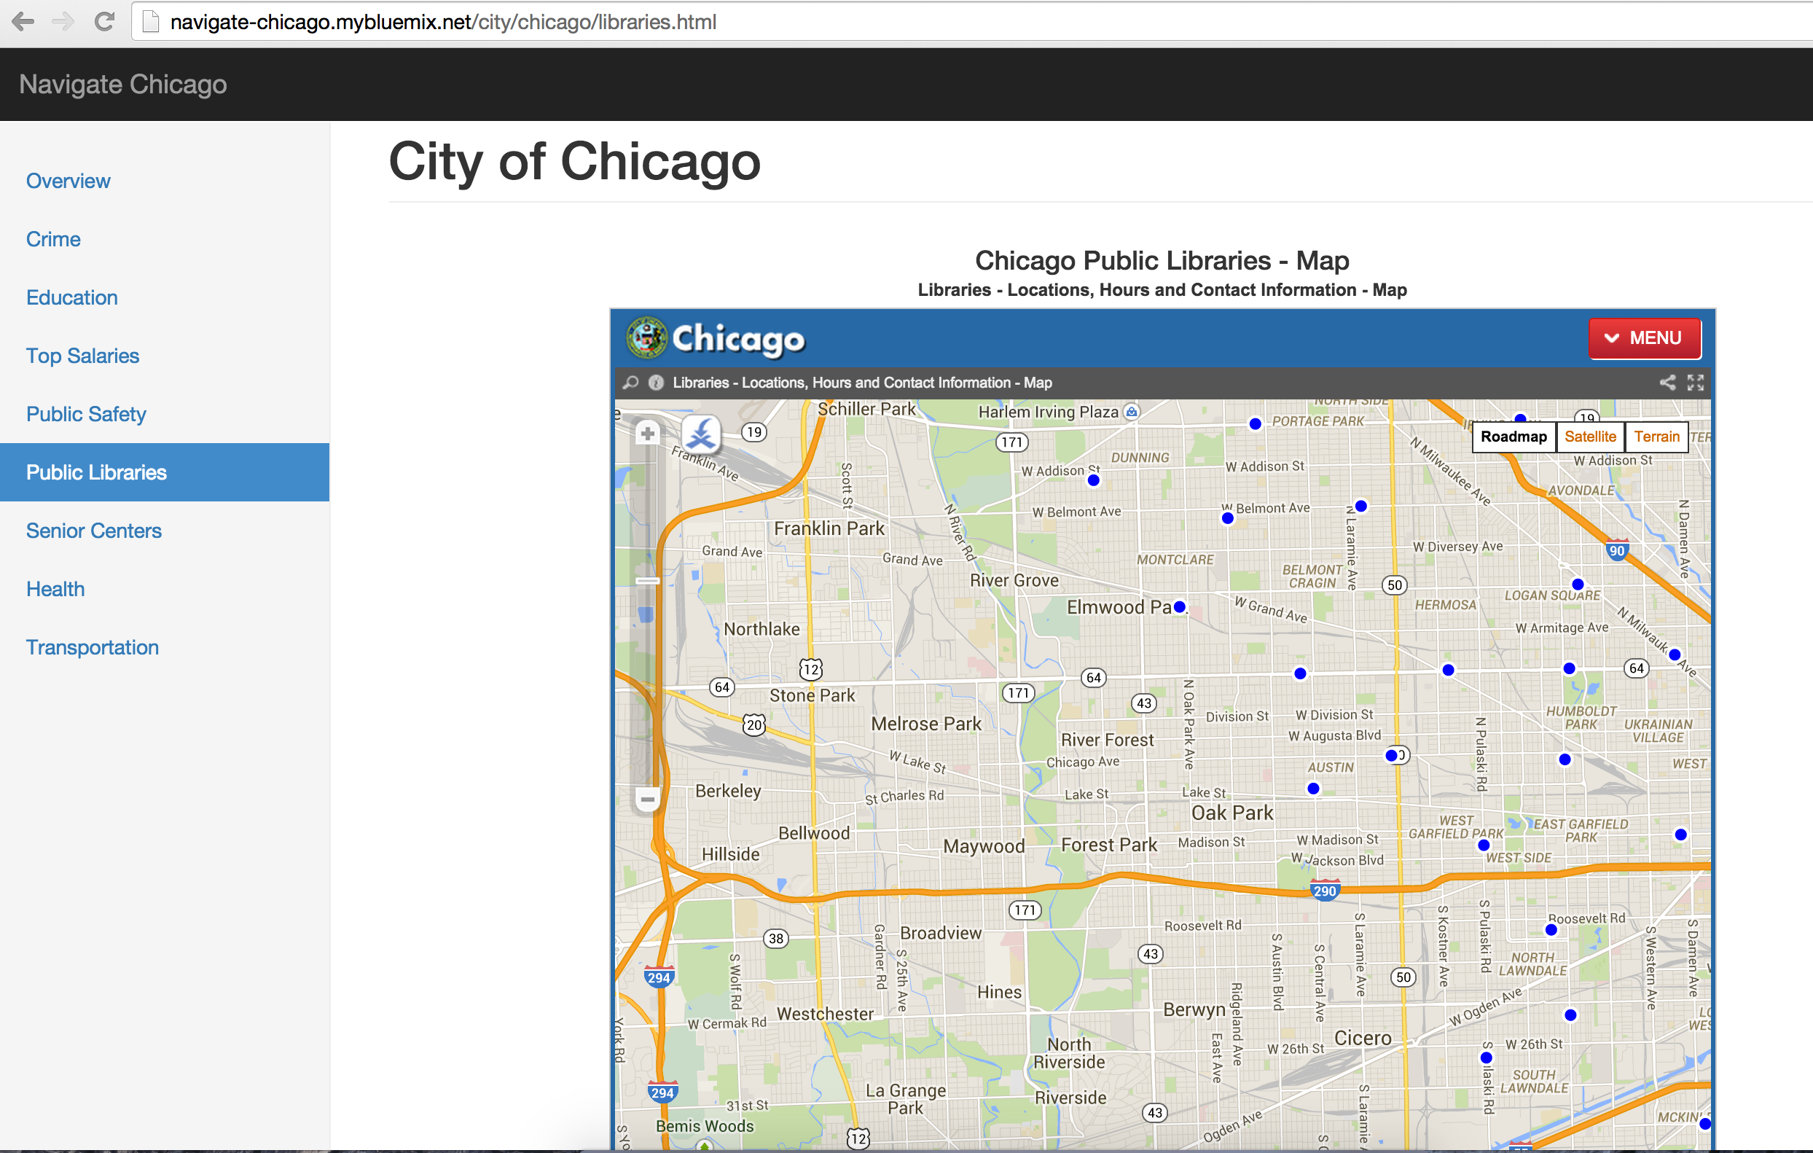
Task: Click the map zoom in plus button
Action: (647, 433)
